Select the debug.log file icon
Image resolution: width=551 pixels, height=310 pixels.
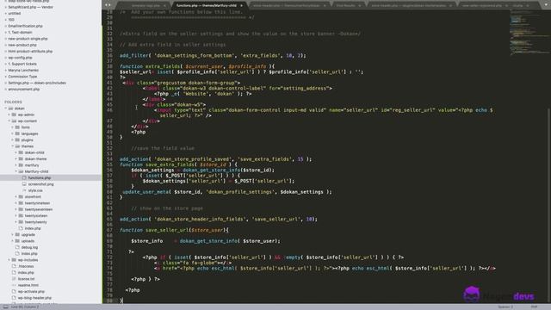(x=17, y=247)
